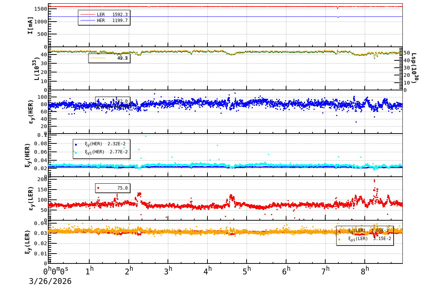Screen dimensions: 439x292
Task: Click the LER legend entry in current plot
Action: pos(104,15)
